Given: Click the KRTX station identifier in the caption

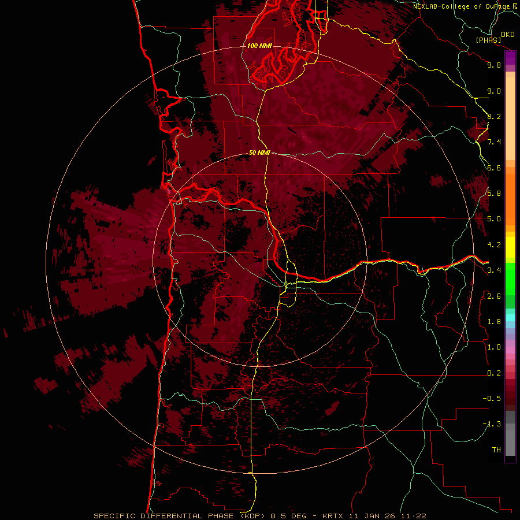Looking at the screenshot, I should point(333,516).
